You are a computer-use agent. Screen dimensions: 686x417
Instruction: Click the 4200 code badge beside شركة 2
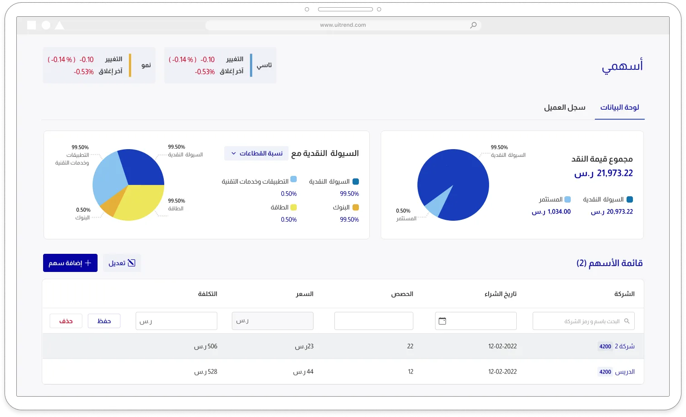coord(605,346)
